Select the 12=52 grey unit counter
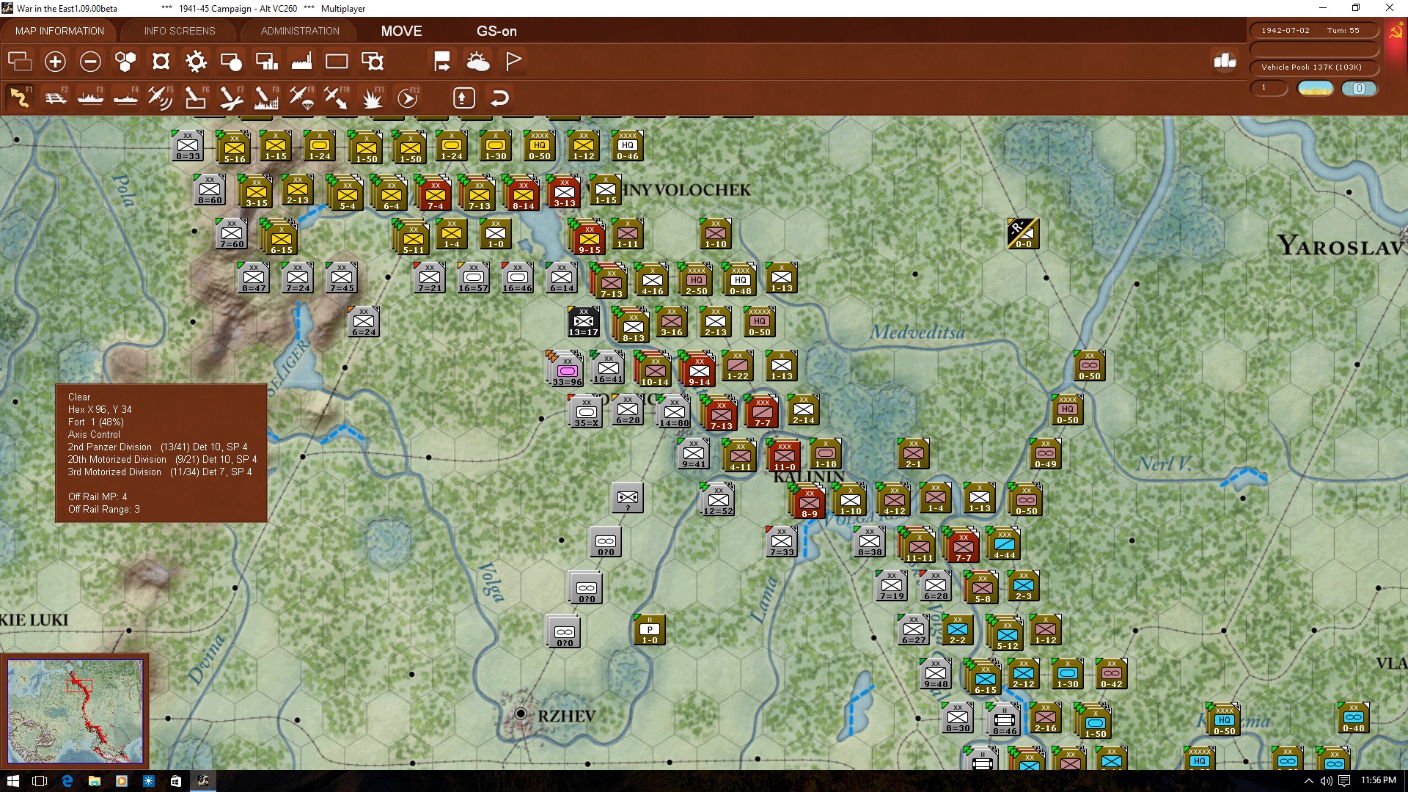Screen dimensions: 1408x792 pos(718,499)
